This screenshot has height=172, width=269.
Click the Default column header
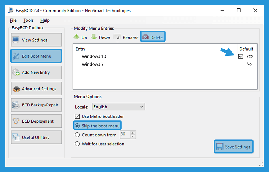point(246,49)
